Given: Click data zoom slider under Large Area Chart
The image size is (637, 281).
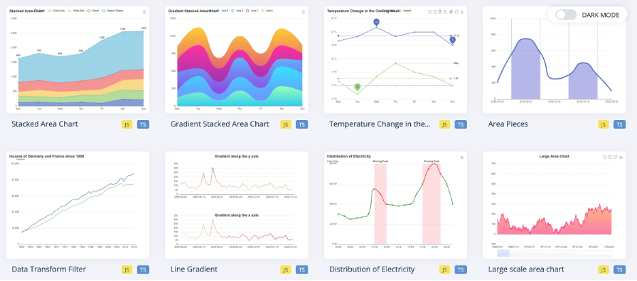Looking at the screenshot, I should pos(555,253).
